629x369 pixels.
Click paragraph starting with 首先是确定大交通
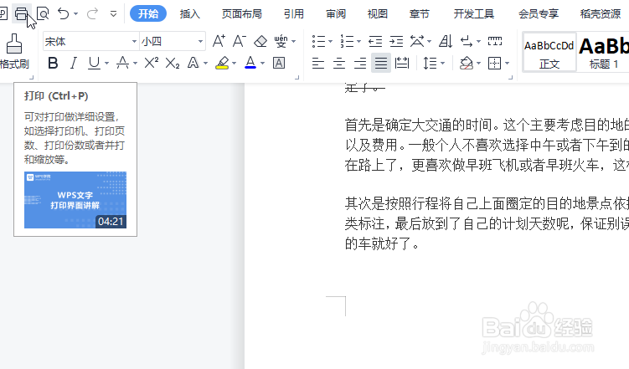(487, 145)
